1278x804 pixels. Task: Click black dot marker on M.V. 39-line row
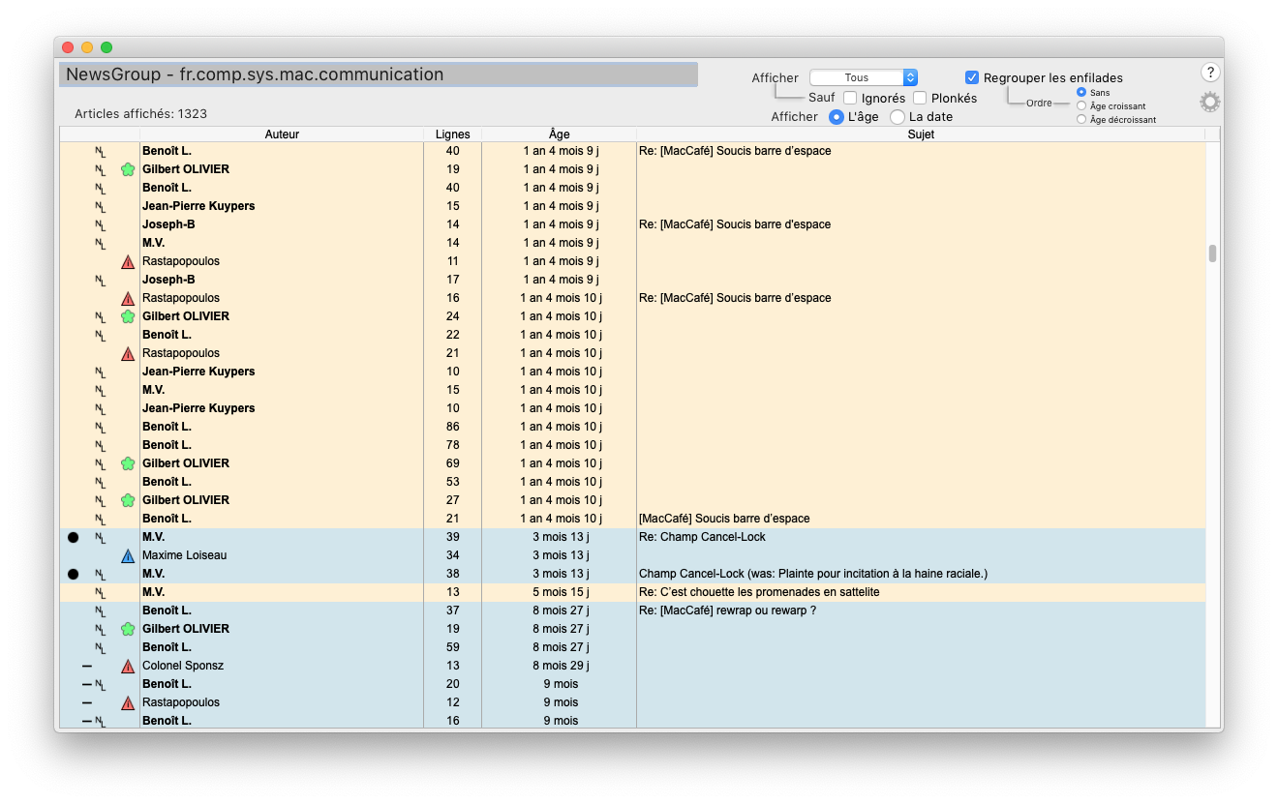pos(73,537)
